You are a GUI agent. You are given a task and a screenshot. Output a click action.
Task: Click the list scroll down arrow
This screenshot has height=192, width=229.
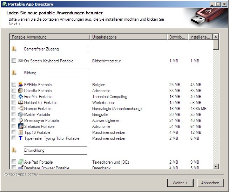coord(216,166)
